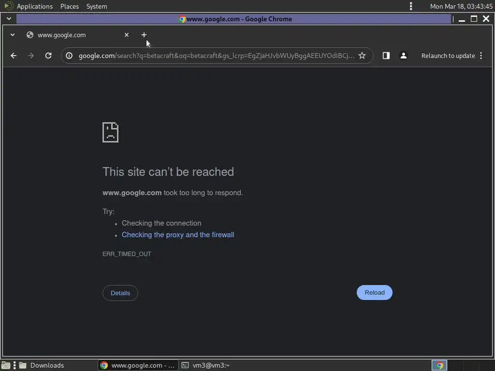
Task: Click 'Checking the connection' text
Action: [161, 223]
